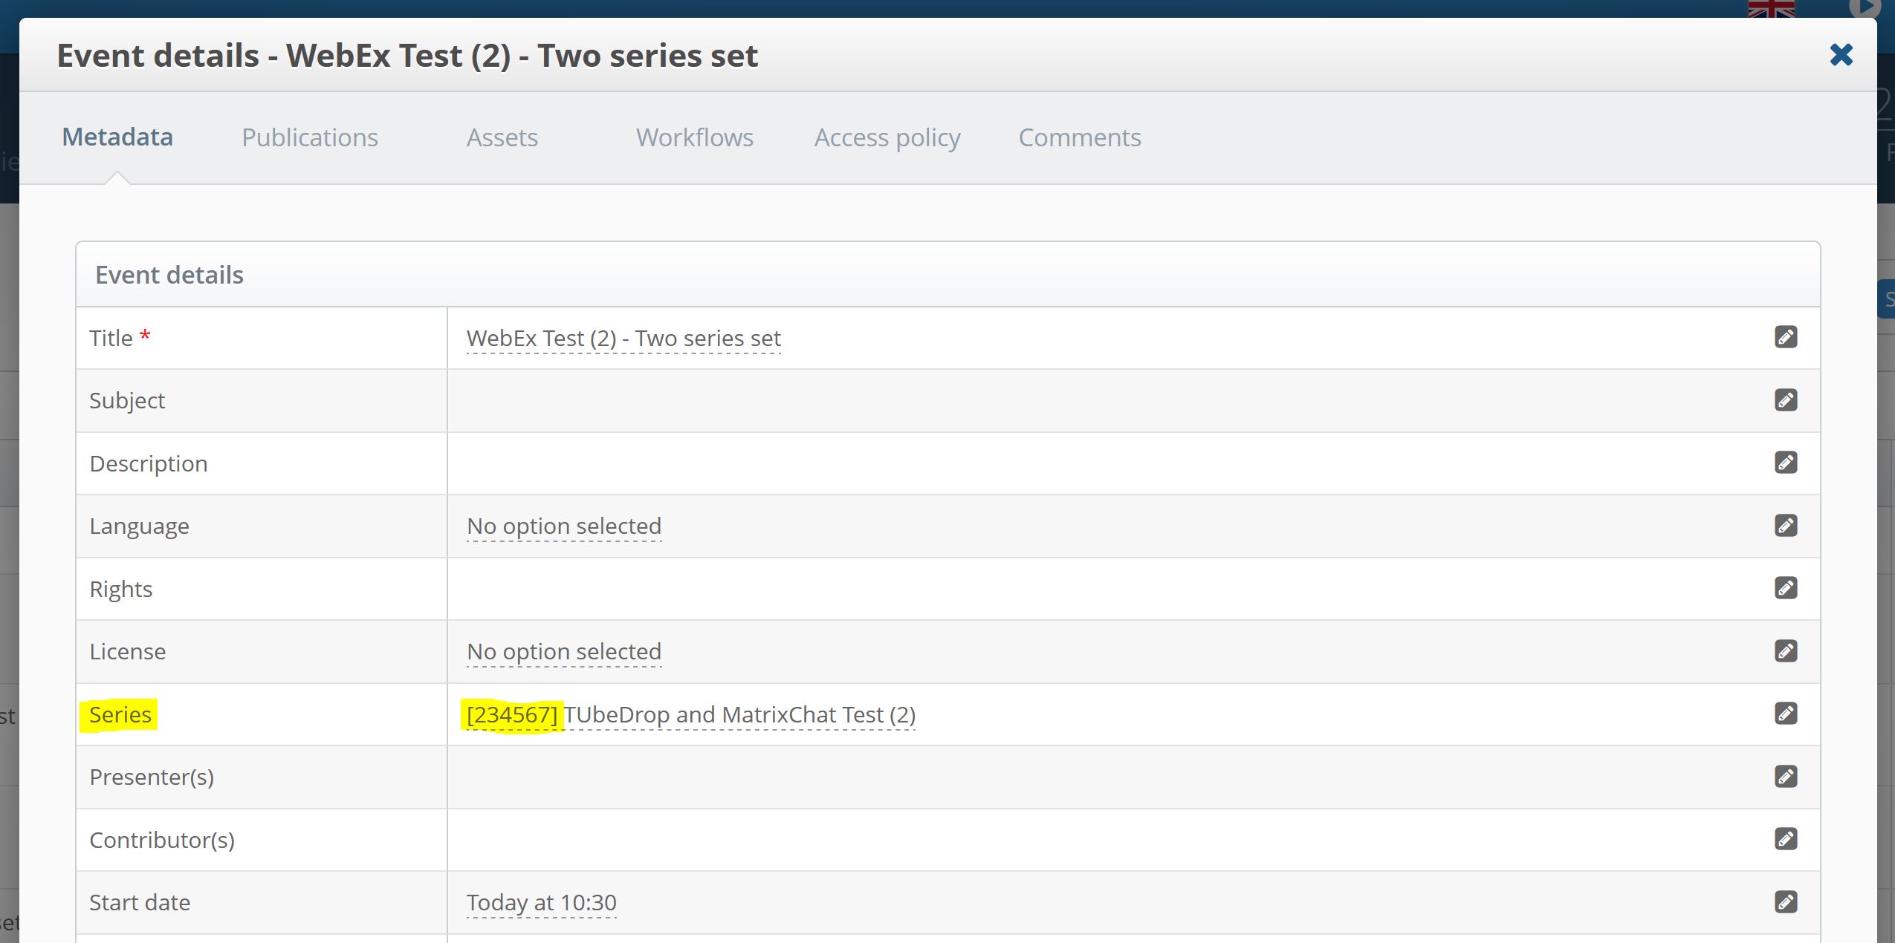Edit Contributor(s) using the pencil icon
The height and width of the screenshot is (943, 1895).
(1786, 839)
